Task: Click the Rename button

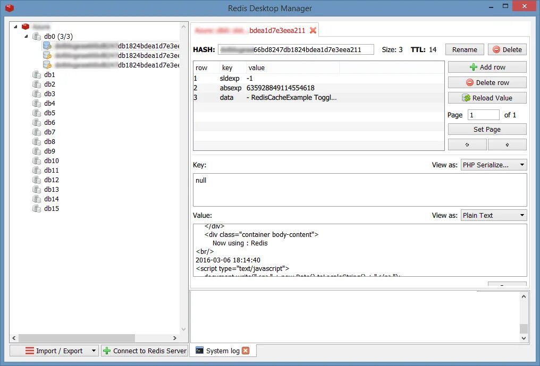Action: pyautogui.click(x=464, y=49)
